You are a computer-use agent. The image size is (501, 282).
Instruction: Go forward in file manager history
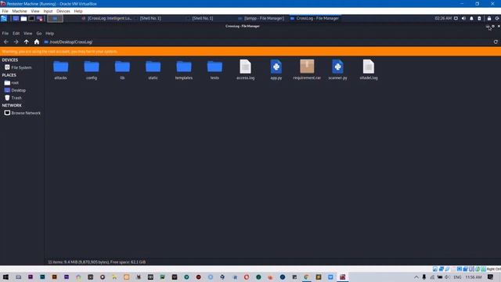16,42
